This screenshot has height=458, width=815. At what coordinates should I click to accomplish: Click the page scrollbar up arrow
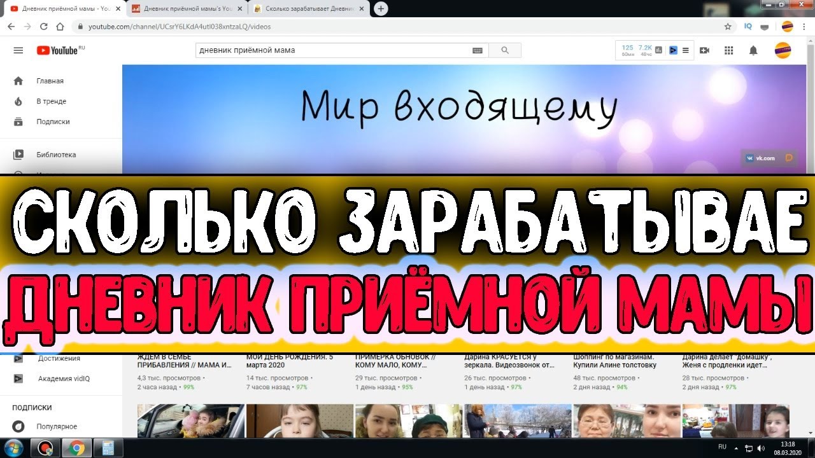(810, 42)
